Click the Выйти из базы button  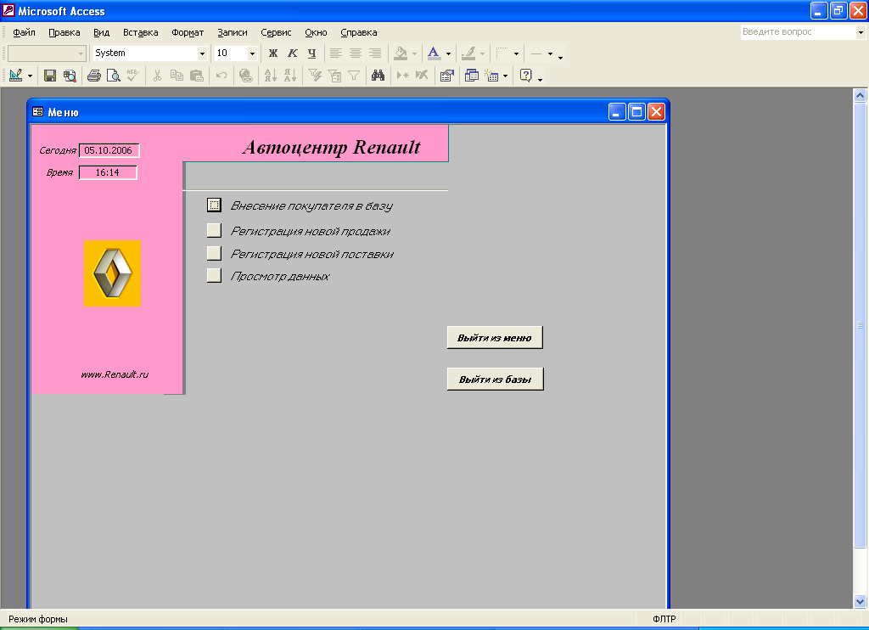[496, 379]
